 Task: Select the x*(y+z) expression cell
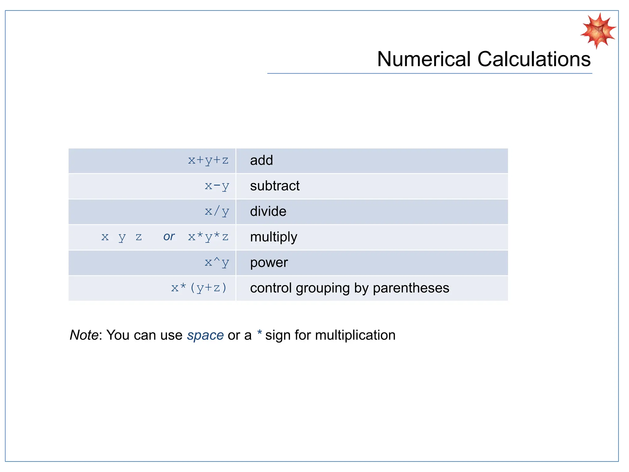(199, 288)
